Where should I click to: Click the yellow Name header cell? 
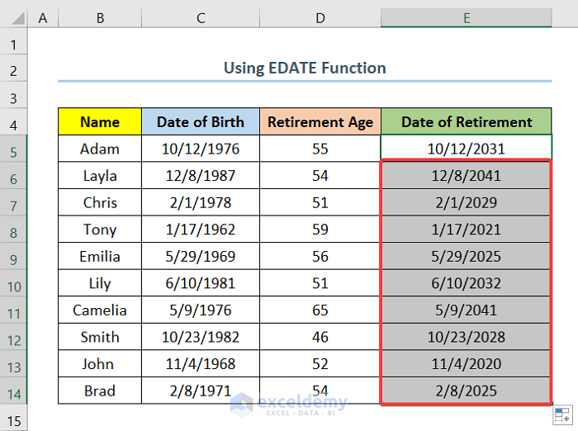click(x=100, y=122)
